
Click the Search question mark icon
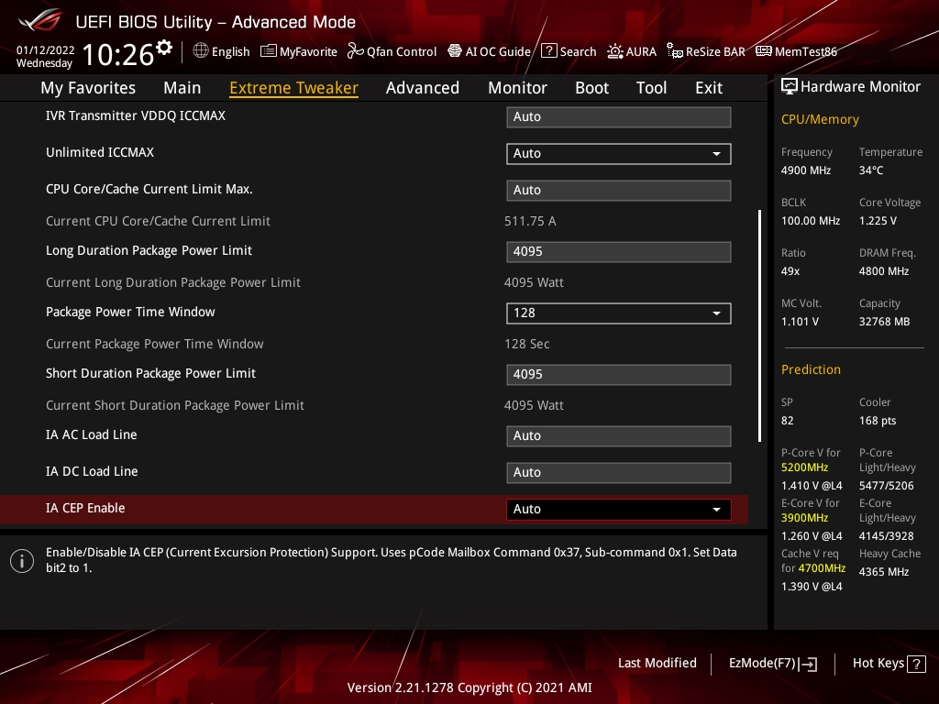tap(548, 51)
